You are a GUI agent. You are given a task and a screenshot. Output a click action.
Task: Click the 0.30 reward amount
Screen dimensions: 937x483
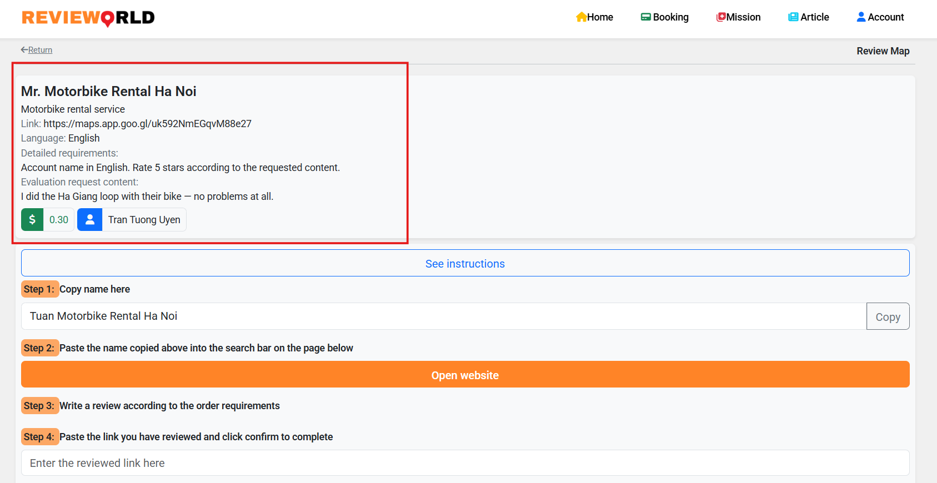58,220
